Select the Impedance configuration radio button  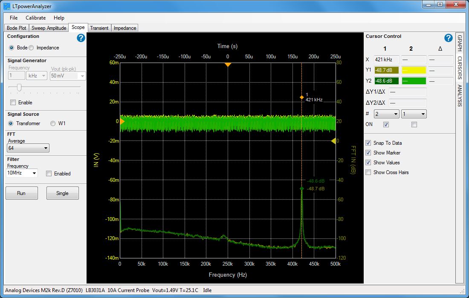coord(31,48)
